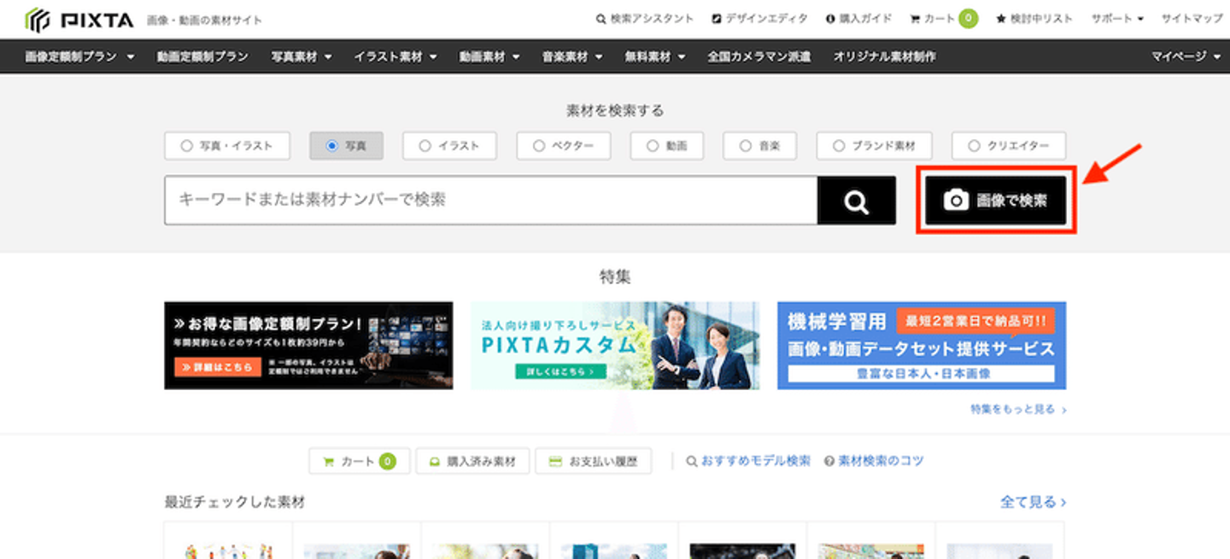Click お支払い履歴 button

pos(593,462)
